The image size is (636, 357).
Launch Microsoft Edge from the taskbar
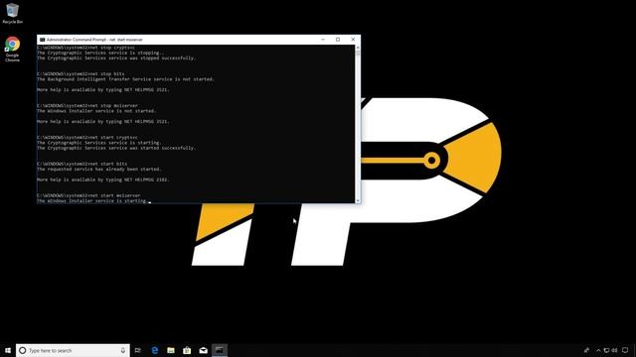point(155,350)
